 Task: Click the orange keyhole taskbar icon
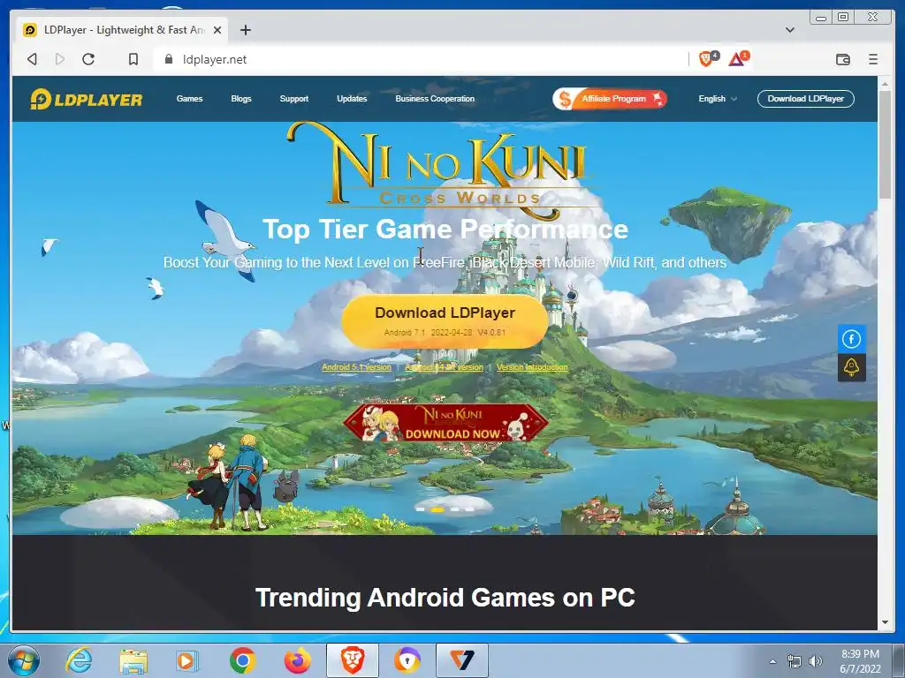pos(407,660)
